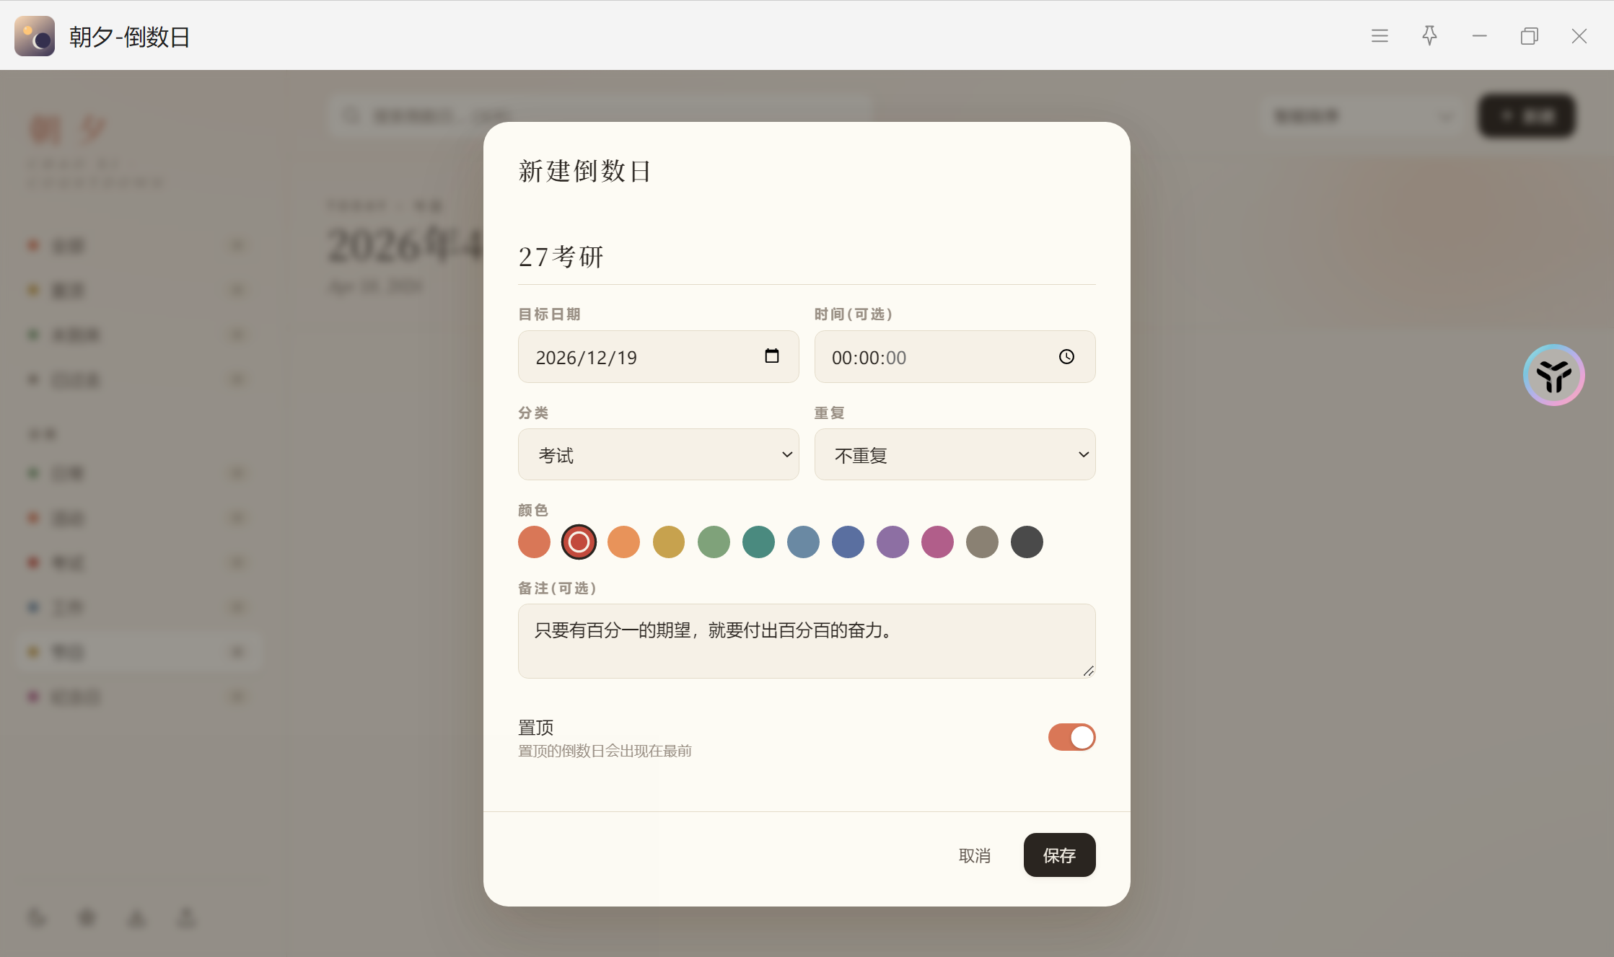The height and width of the screenshot is (957, 1614).
Task: Click the clock icon in the time field
Action: [x=1066, y=357]
